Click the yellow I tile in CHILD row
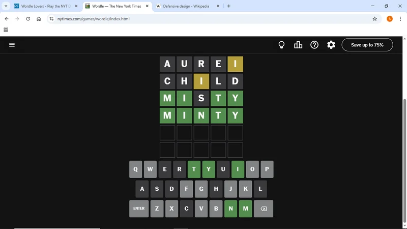The height and width of the screenshot is (229, 407). click(201, 81)
